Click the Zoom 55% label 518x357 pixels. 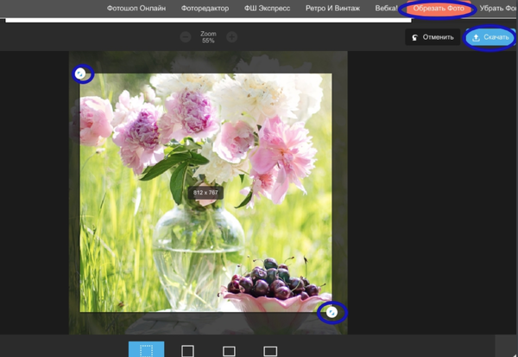[208, 37]
